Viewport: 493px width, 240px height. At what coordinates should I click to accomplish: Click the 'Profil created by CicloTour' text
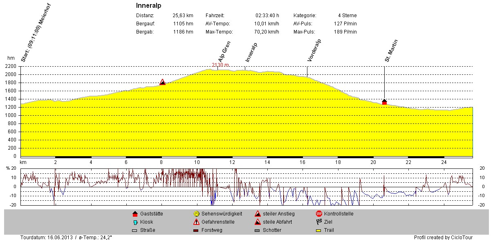point(443,237)
